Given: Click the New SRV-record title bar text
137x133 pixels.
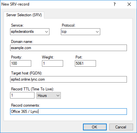Looking at the screenshot, I should point(15,4).
